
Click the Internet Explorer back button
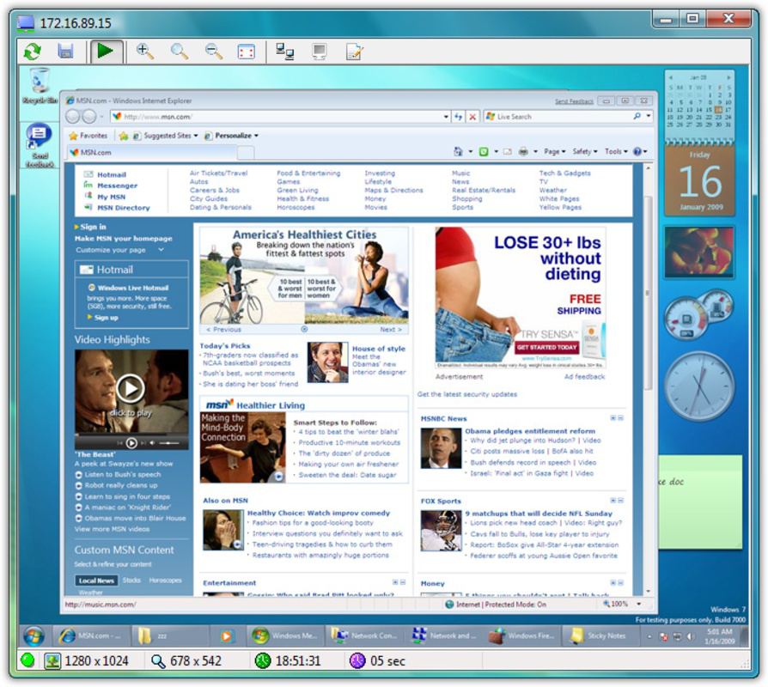[x=73, y=117]
